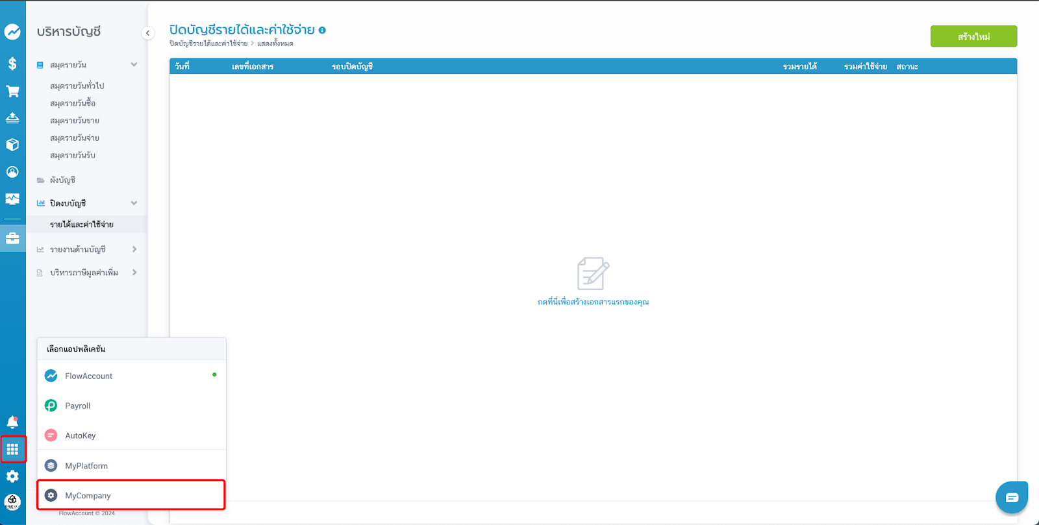The width and height of the screenshot is (1039, 525).
Task: Click the box products icon
Action: click(12, 145)
